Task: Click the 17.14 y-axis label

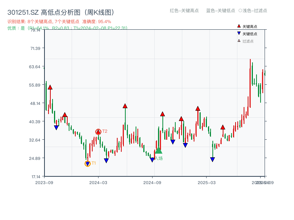Action: click(x=36, y=177)
